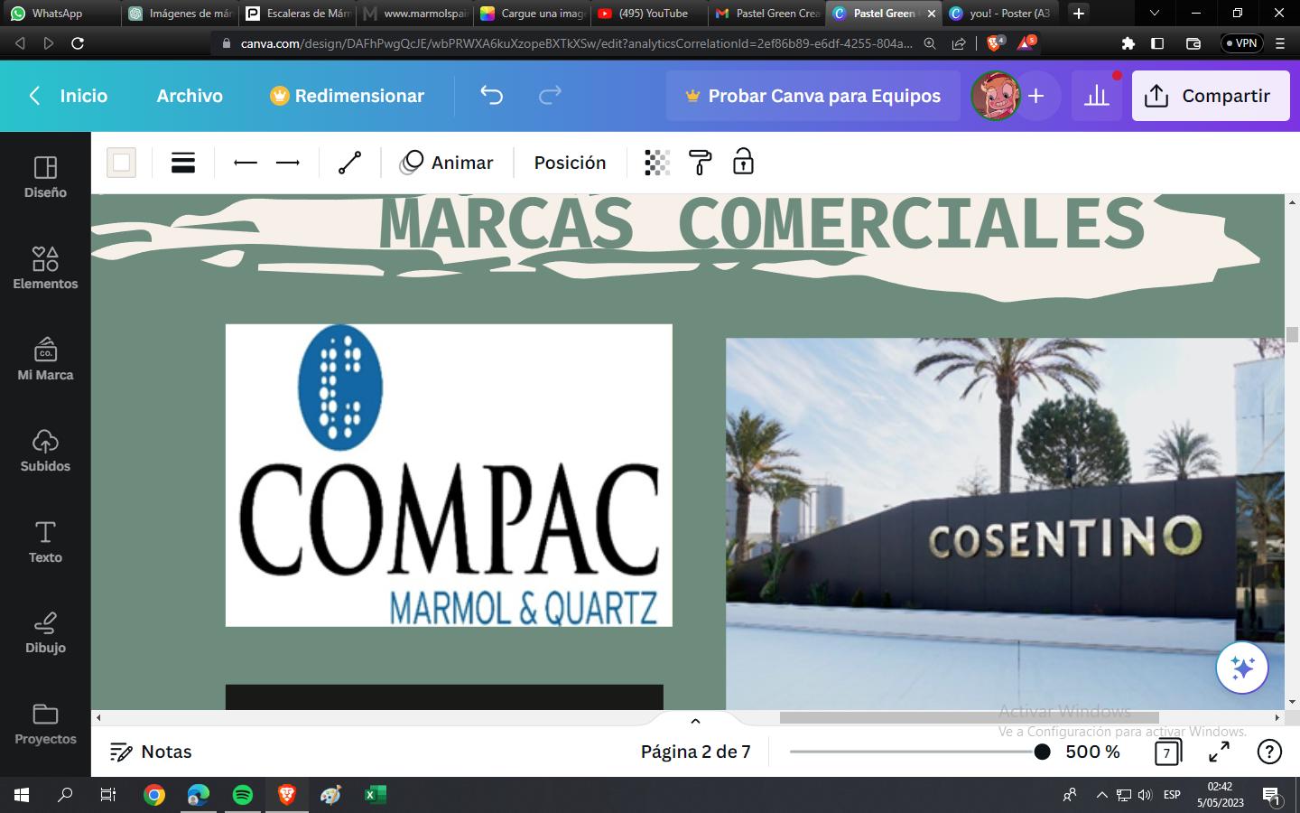Open a new browser tab
The image size is (1300, 813).
(x=1079, y=14)
